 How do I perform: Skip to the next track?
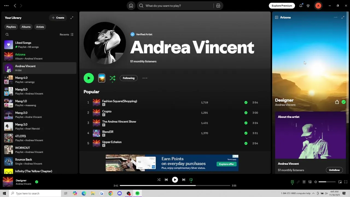(184, 180)
